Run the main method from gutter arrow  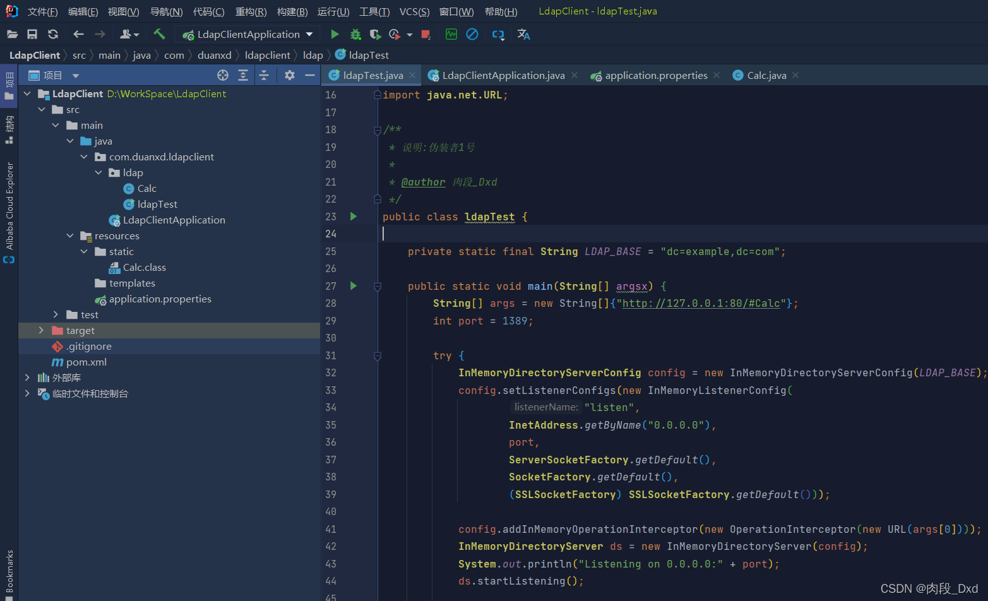point(354,286)
